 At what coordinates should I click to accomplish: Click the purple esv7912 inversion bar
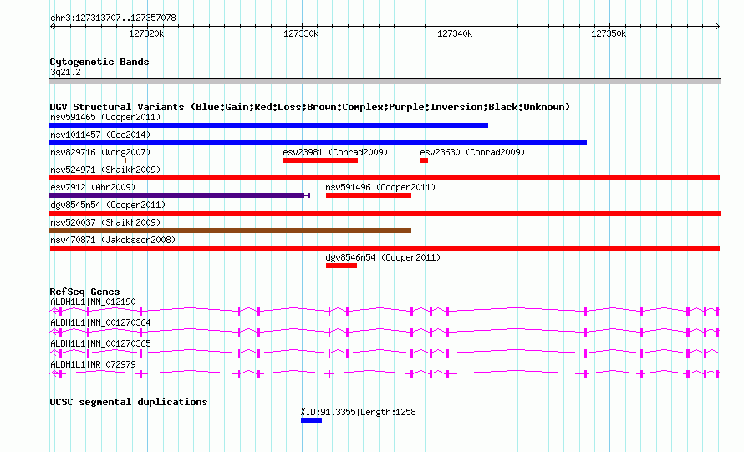click(x=180, y=196)
